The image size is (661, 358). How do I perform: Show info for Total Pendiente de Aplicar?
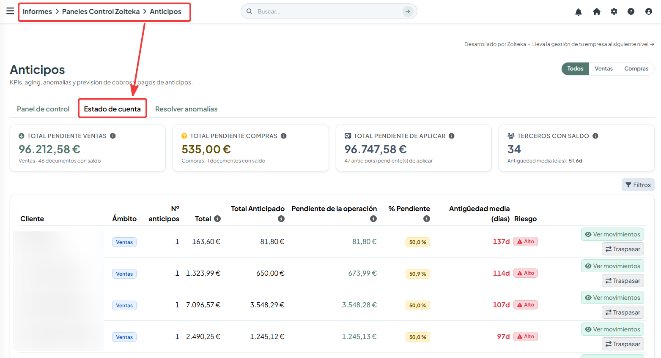tap(452, 136)
